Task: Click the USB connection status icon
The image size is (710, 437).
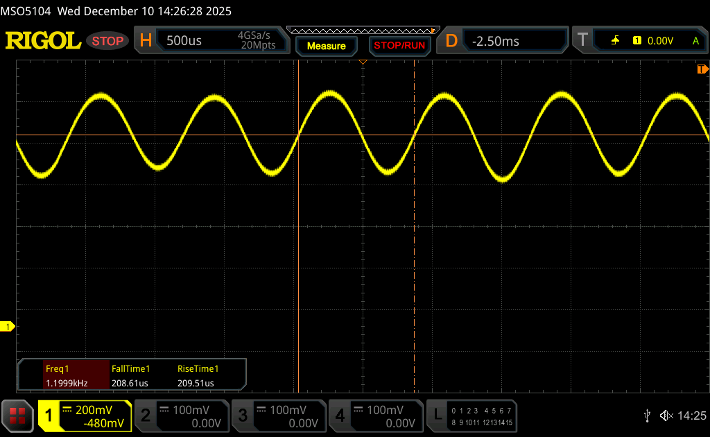Action: pos(647,415)
